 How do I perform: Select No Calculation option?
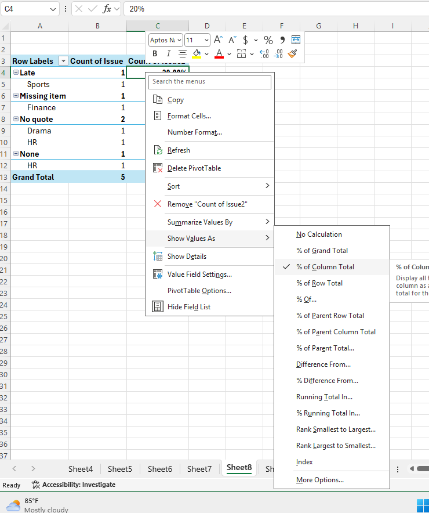click(332, 234)
